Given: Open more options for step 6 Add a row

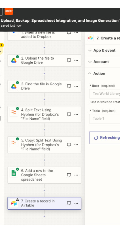Looking at the screenshot, I should pos(76,175).
